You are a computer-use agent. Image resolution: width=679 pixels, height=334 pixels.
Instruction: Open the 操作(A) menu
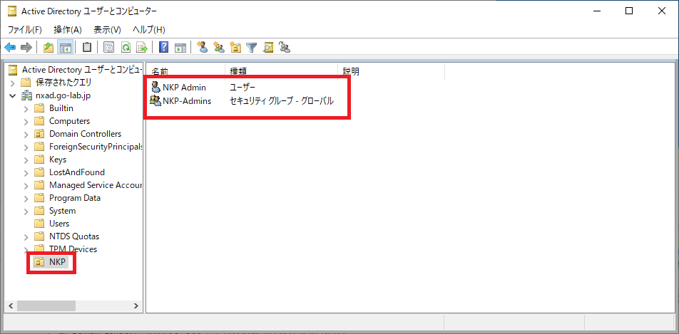(68, 30)
